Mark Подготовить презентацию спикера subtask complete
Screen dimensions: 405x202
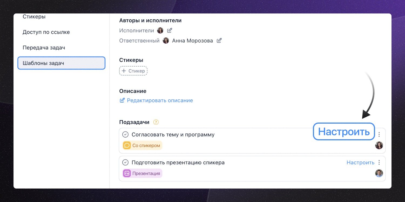click(125, 162)
